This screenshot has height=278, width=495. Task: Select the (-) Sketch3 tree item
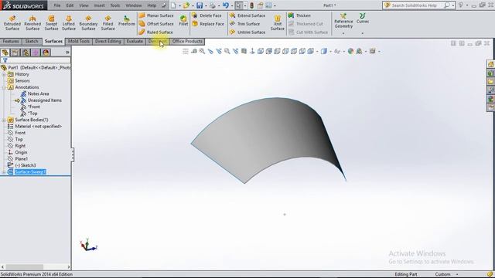click(22, 165)
